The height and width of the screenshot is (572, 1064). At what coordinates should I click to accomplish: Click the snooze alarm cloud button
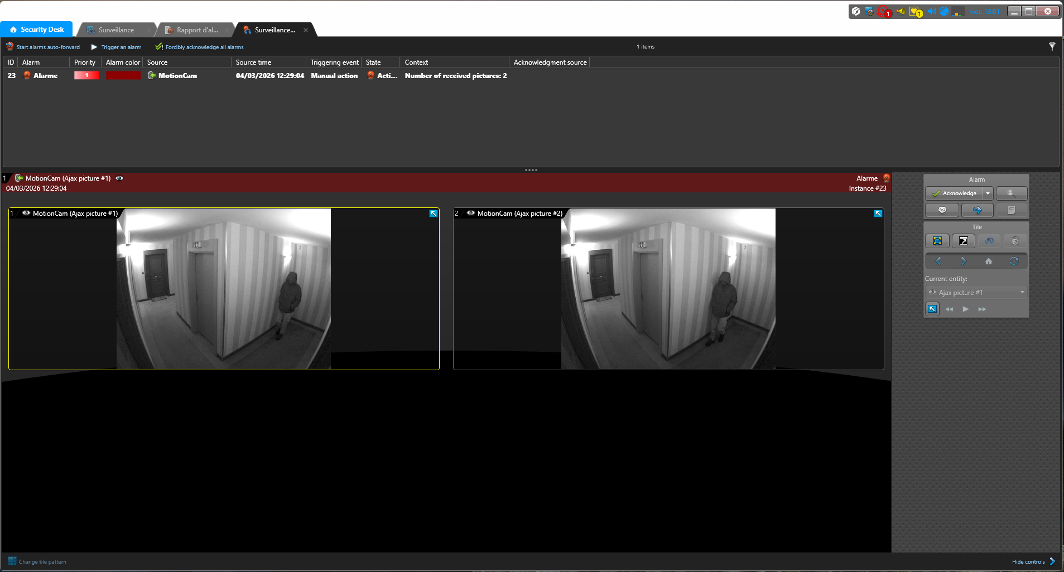[x=942, y=210]
